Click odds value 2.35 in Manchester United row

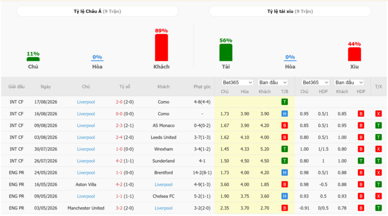click(x=224, y=208)
